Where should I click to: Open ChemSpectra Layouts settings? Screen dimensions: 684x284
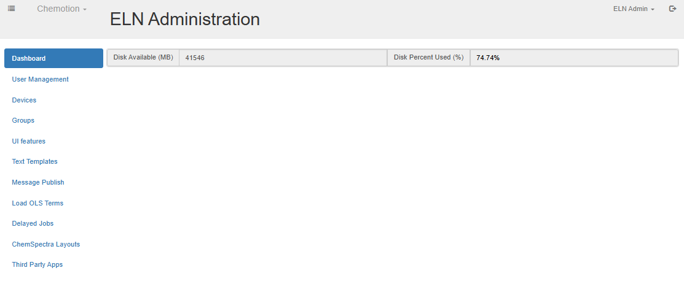tap(46, 244)
